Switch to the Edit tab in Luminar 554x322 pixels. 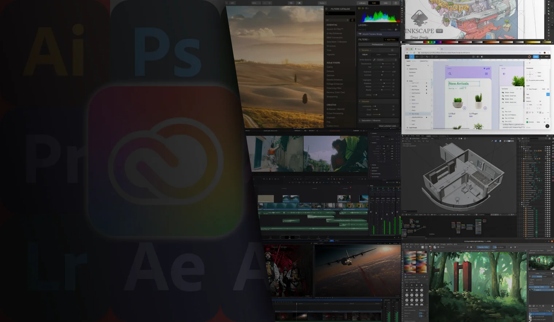[374, 3]
